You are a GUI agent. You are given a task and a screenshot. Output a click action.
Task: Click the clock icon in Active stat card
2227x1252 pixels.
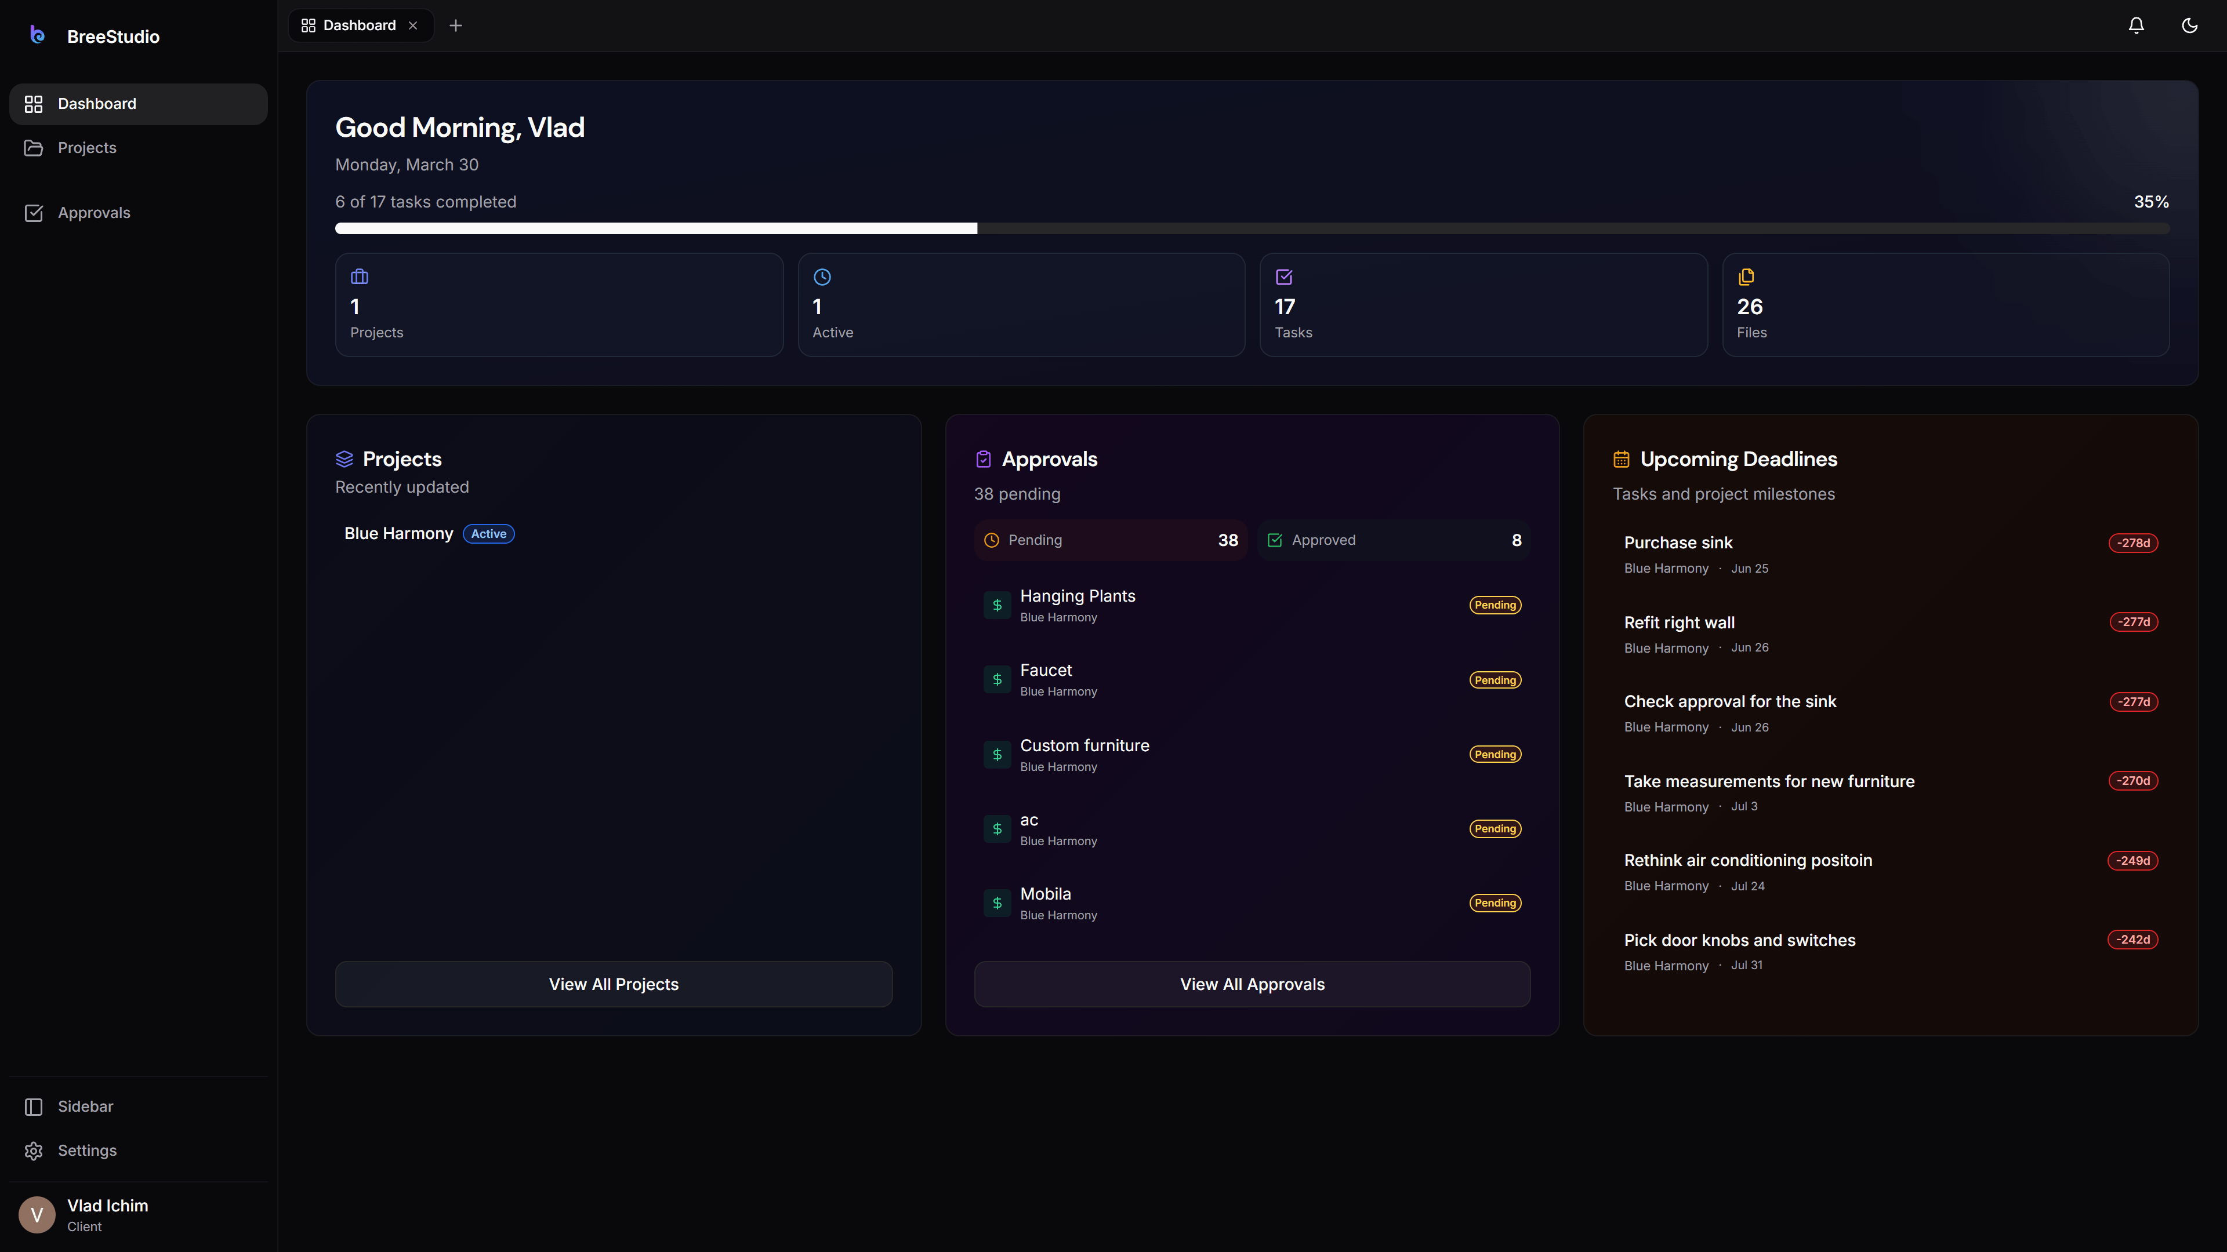click(x=822, y=276)
